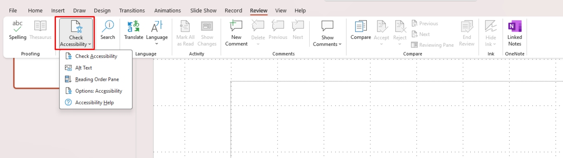Click Next in the Compare group
Viewport: 563px width, 158px height.
420,34
